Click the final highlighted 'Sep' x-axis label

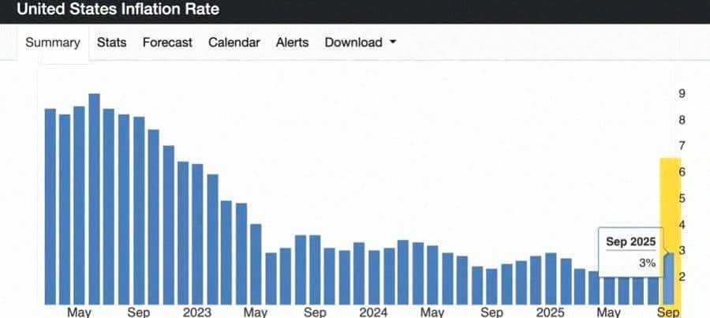point(668,312)
